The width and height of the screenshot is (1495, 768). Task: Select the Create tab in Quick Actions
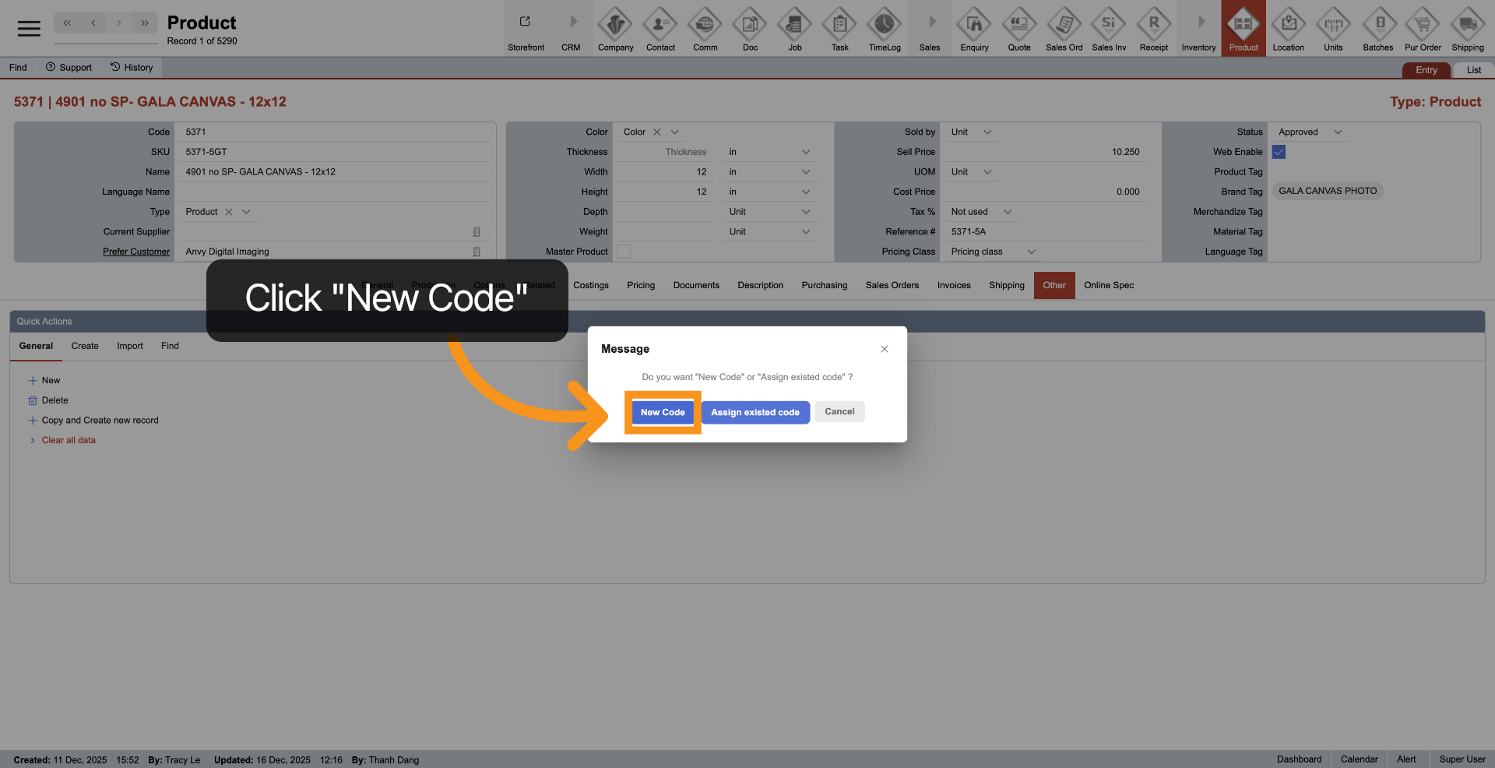85,346
